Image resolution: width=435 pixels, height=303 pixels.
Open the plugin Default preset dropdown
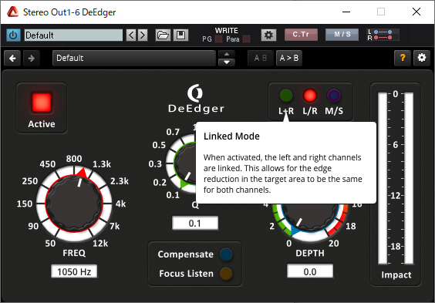coord(134,59)
